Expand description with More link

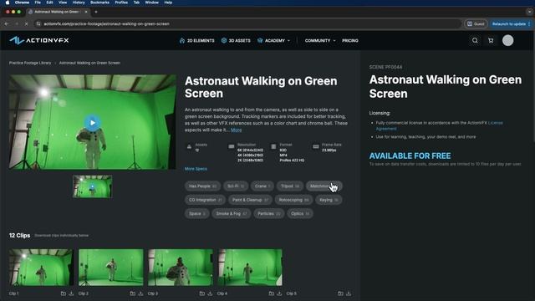236,130
